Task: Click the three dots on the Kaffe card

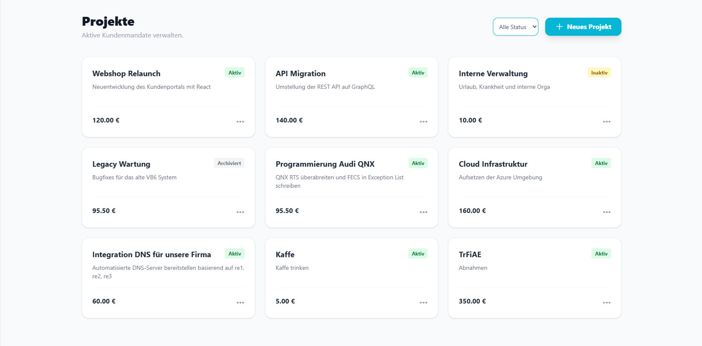Action: [x=423, y=303]
